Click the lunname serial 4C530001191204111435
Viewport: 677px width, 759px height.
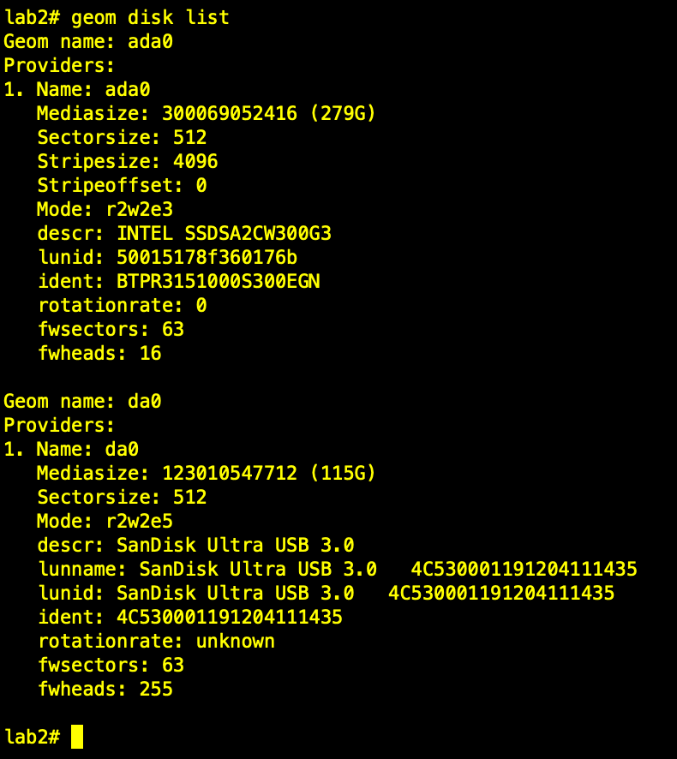point(524,569)
